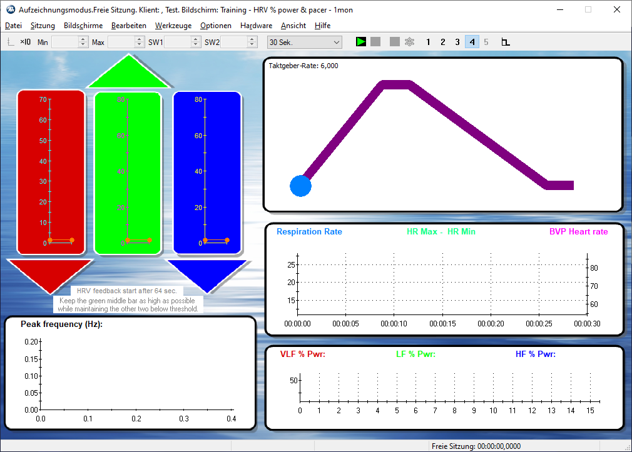Click the HRV feedback start after 64 sec. text

point(126,291)
